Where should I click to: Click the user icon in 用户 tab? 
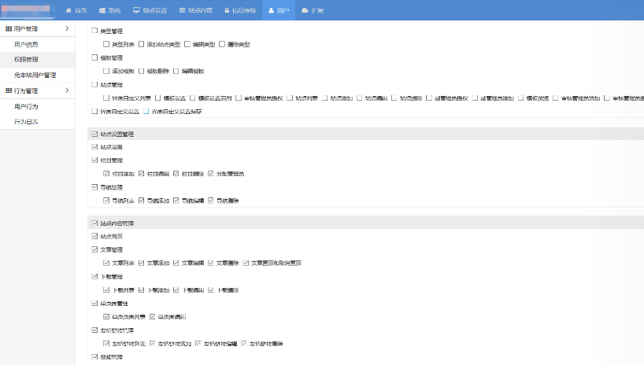[272, 11]
